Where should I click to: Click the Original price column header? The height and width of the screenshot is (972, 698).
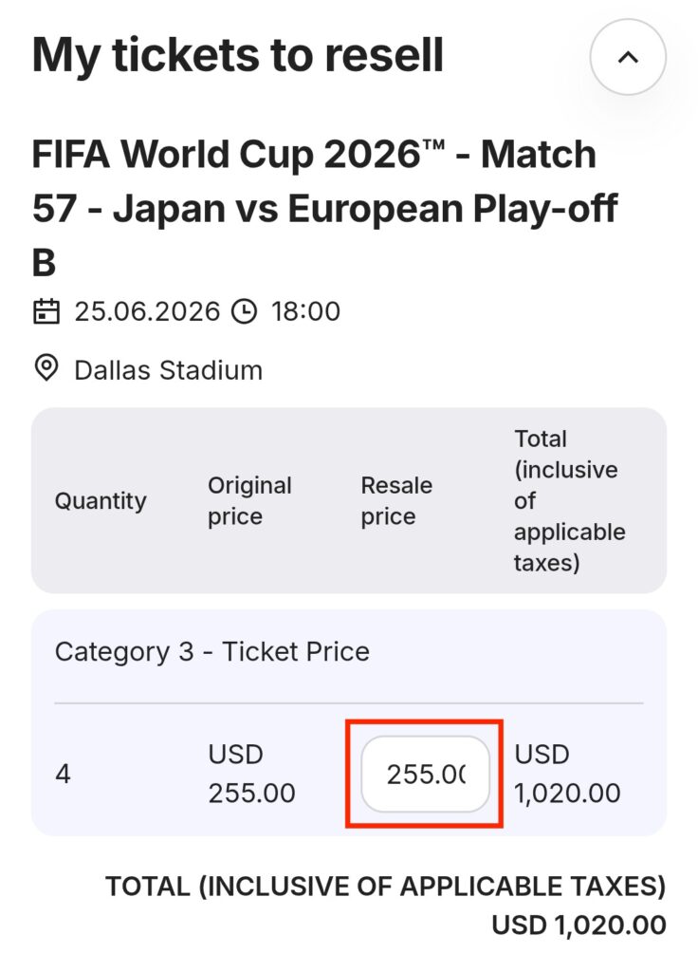250,501
